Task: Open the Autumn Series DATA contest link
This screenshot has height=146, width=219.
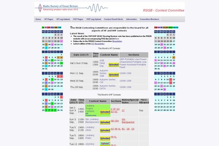Action: pos(107,87)
